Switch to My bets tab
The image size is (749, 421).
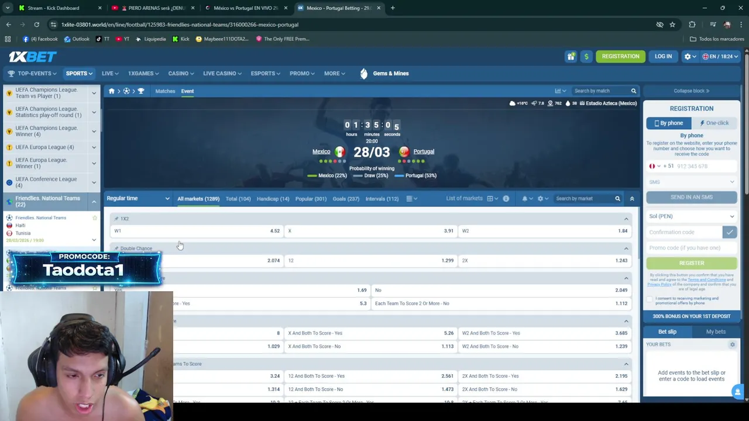pos(716,332)
